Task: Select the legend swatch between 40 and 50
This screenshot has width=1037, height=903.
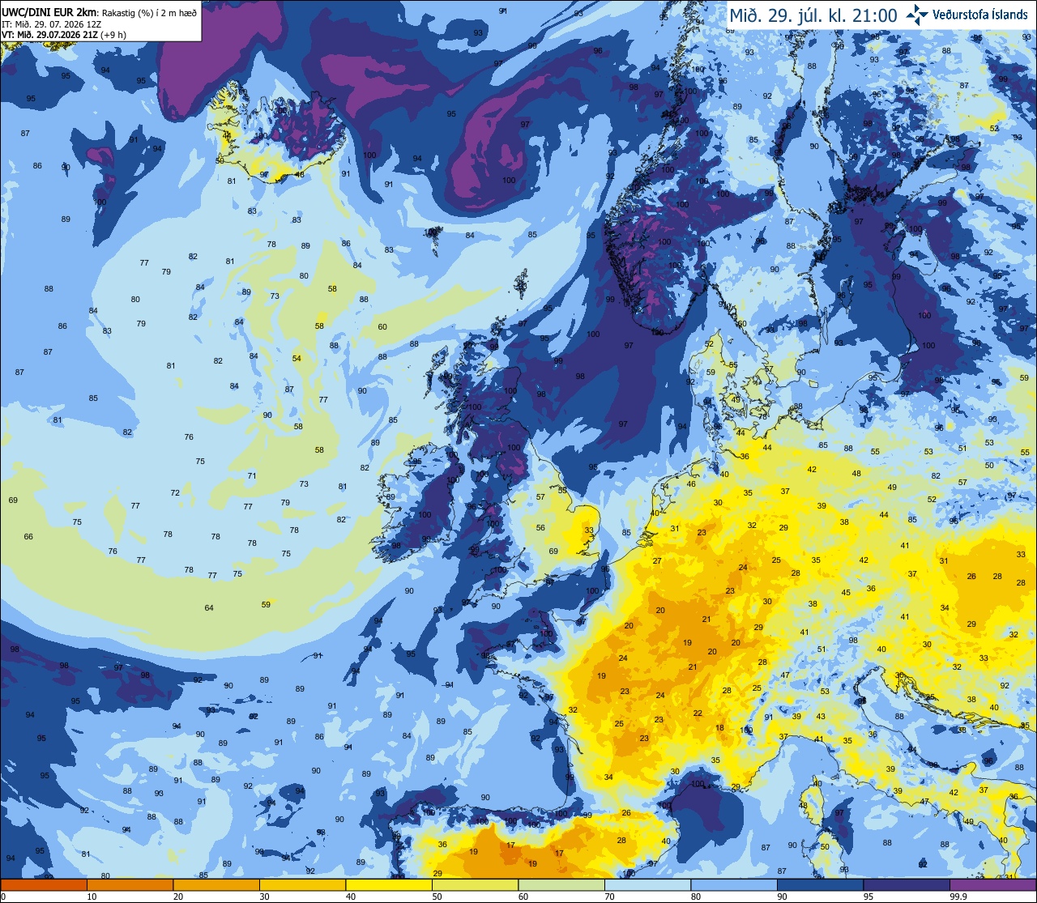Action: [389, 884]
